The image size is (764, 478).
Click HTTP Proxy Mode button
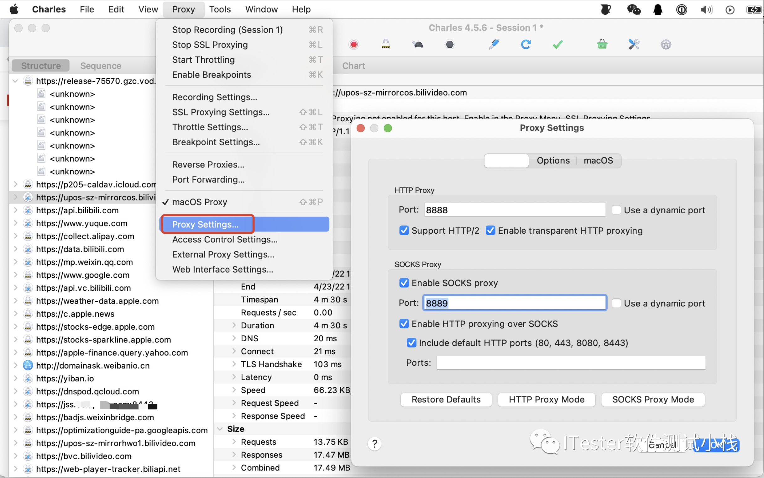547,400
